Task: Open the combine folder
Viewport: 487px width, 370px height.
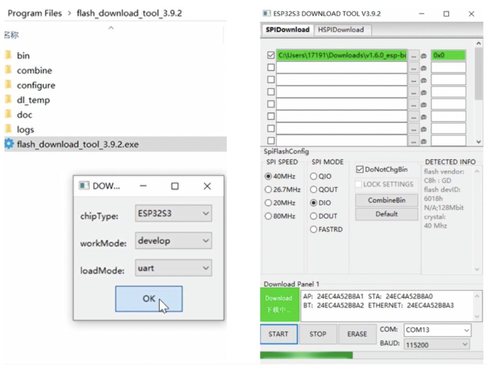Action: tap(34, 70)
